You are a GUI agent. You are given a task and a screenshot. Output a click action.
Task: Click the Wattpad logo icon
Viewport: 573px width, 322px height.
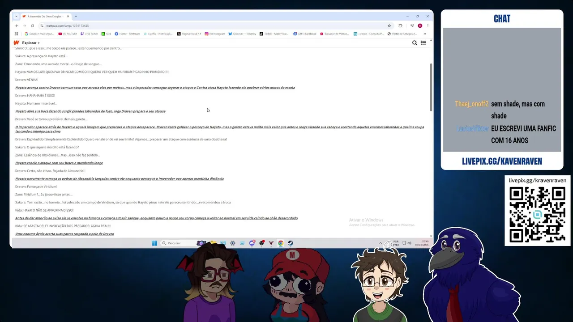(17, 43)
